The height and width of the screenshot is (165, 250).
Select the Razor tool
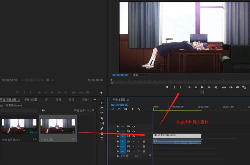pyautogui.click(x=102, y=118)
